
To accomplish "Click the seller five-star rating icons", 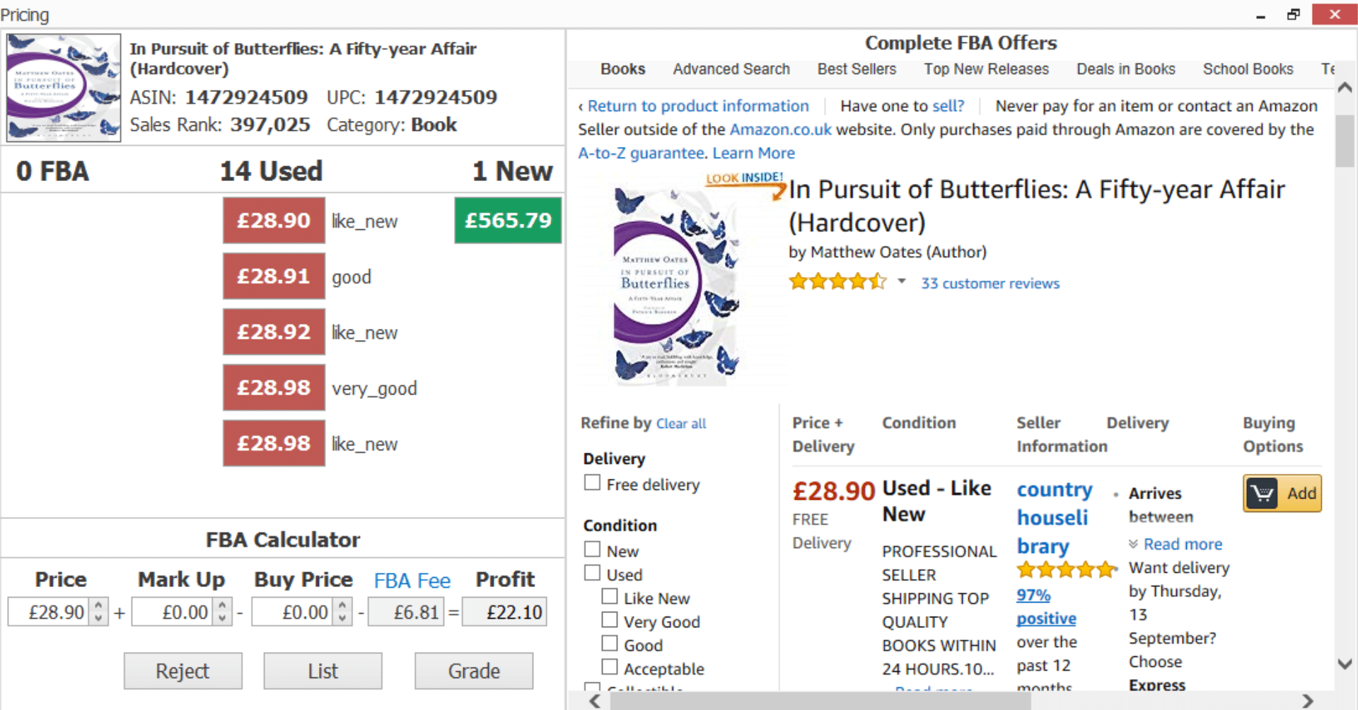I will [1067, 569].
